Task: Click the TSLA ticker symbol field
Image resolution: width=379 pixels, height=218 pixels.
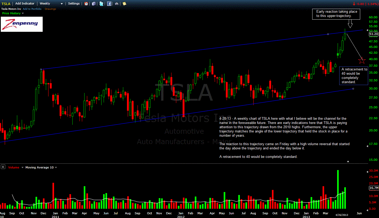Action: pos(6,4)
